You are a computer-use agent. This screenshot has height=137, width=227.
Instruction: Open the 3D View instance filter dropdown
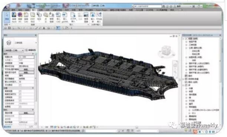[14, 50]
